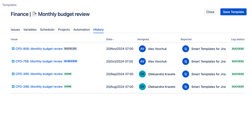Click Alex Vovchuk's AV avatar for CPD-856
The image size is (252, 133).
(142, 49)
